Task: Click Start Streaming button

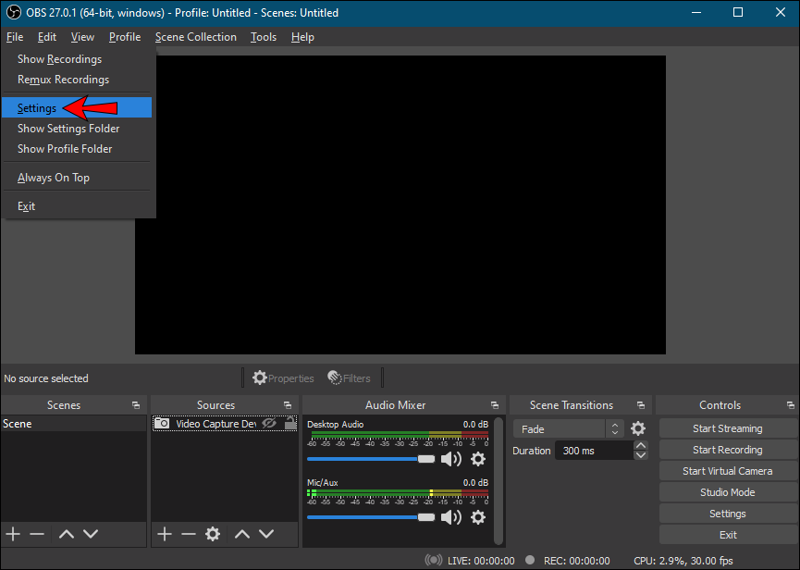Action: click(727, 428)
